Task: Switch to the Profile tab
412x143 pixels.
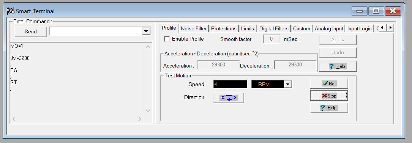Action: point(169,28)
